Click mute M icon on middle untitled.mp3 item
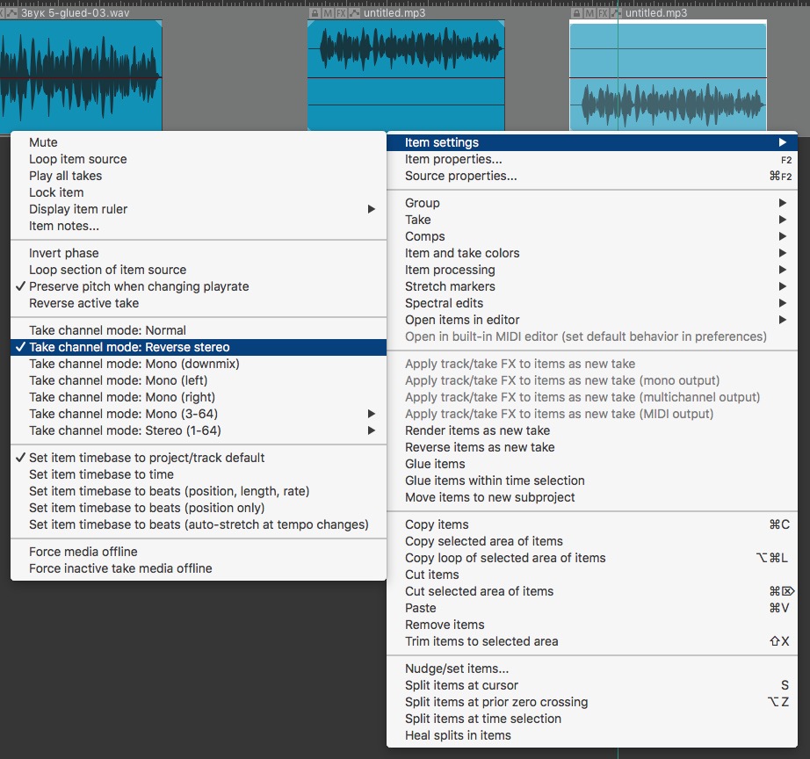Screen dimensions: 810x759 [x=328, y=13]
